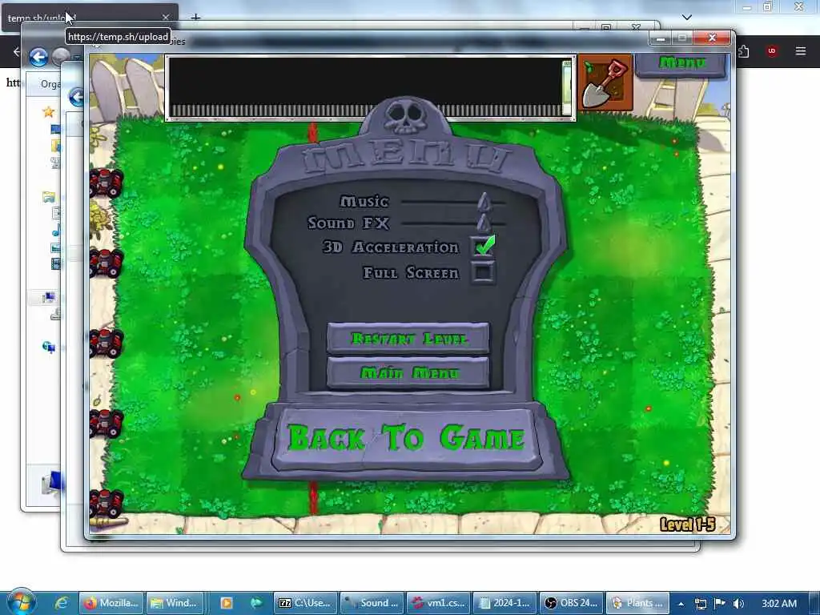The height and width of the screenshot is (615, 820).
Task: Click the Menu button in the game's corner
Action: pos(681,64)
